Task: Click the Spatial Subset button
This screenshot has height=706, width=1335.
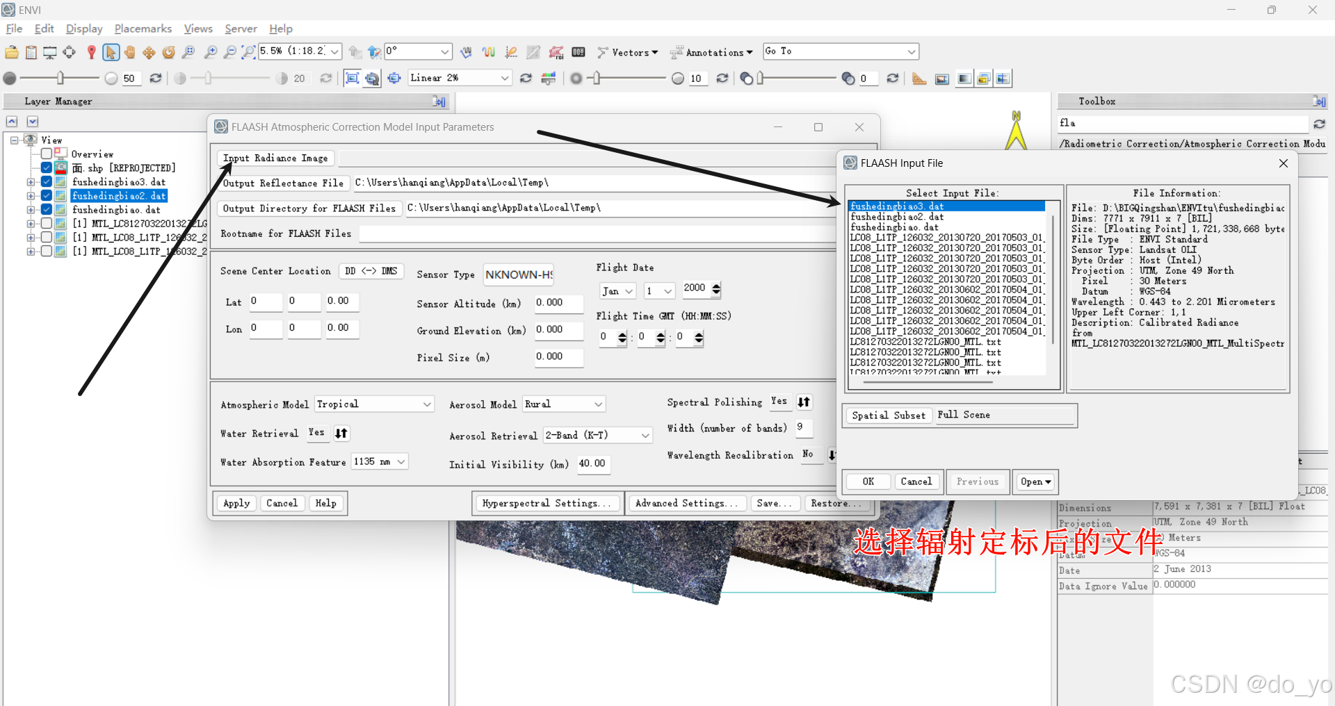Action: point(889,416)
